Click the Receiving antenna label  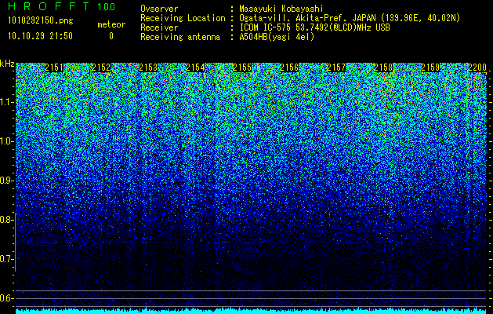pyautogui.click(x=180, y=37)
